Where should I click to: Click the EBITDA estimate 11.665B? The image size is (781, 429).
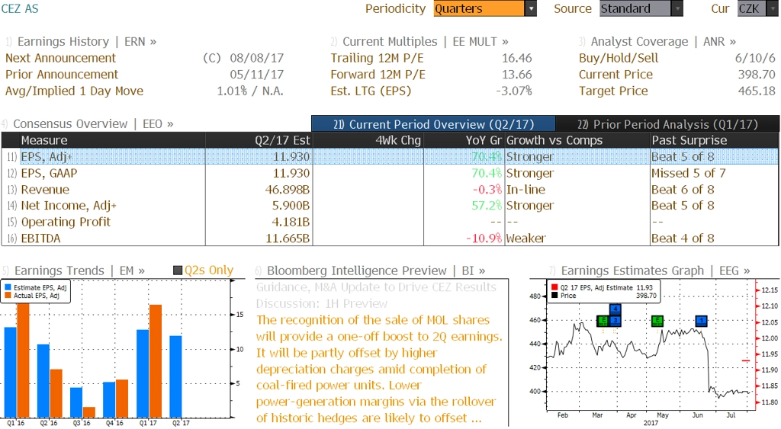tap(288, 239)
